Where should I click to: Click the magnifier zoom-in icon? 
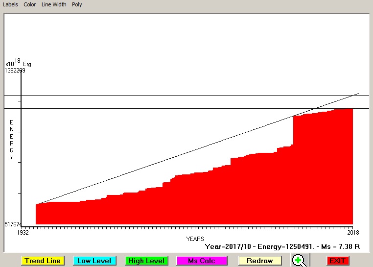pyautogui.click(x=300, y=260)
